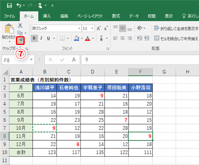Open the 数式 tab
199x165 pixels.
(x=116, y=16)
